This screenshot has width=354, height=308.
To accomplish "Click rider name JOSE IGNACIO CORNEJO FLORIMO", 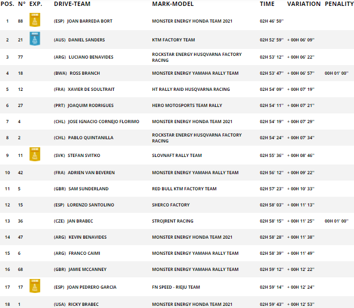I will coord(104,121).
